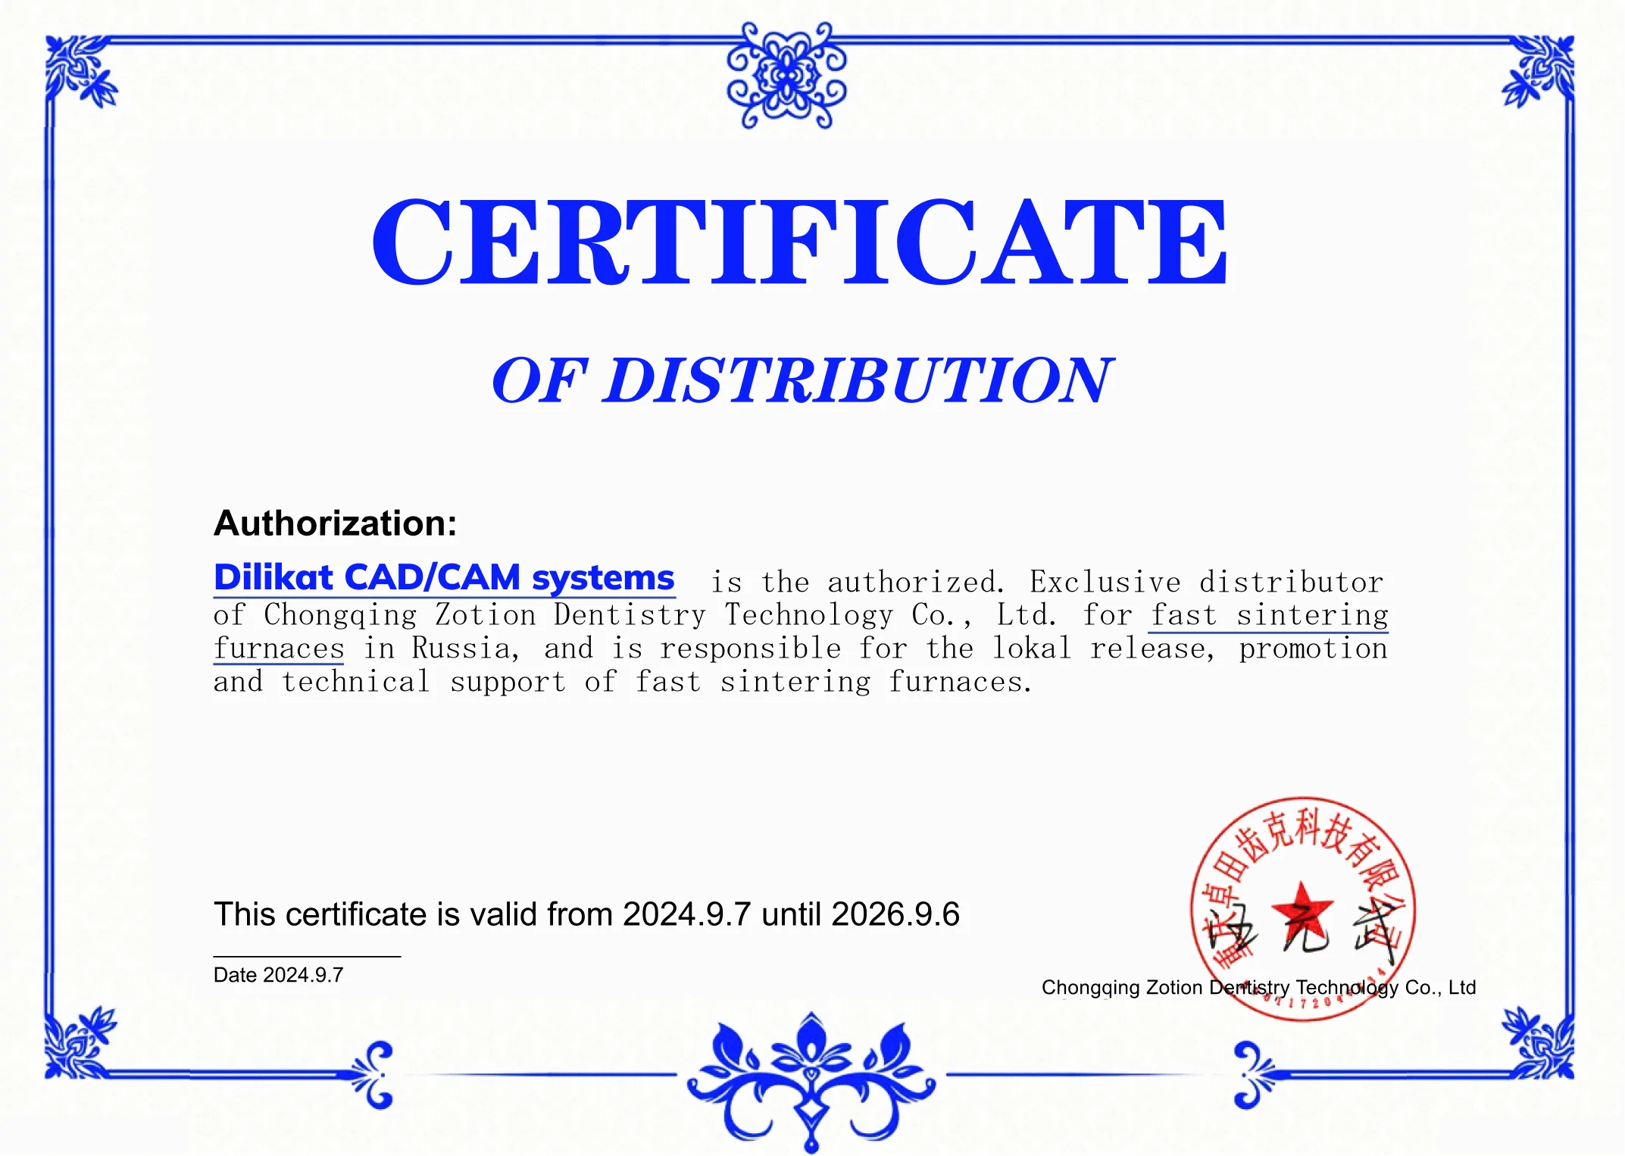
Task: Click the red round company seal stamp
Action: [1303, 909]
